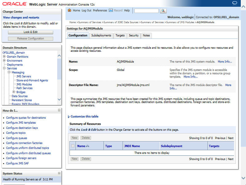
Task: Click the Log Out link
Action: (86, 10)
